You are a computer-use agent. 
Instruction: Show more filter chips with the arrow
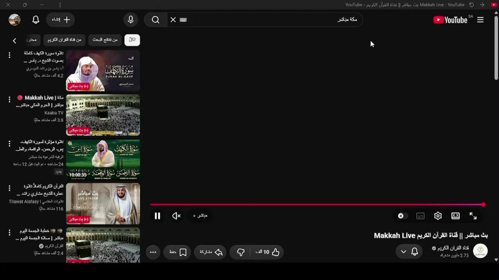14,40
